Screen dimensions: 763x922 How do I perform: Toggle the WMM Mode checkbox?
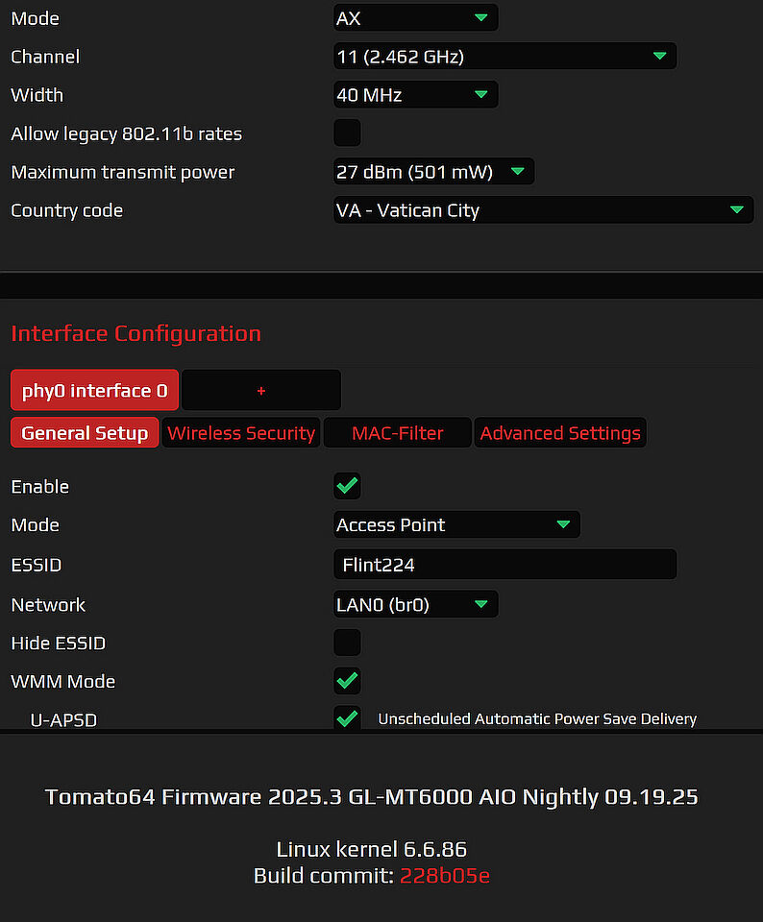pos(347,681)
